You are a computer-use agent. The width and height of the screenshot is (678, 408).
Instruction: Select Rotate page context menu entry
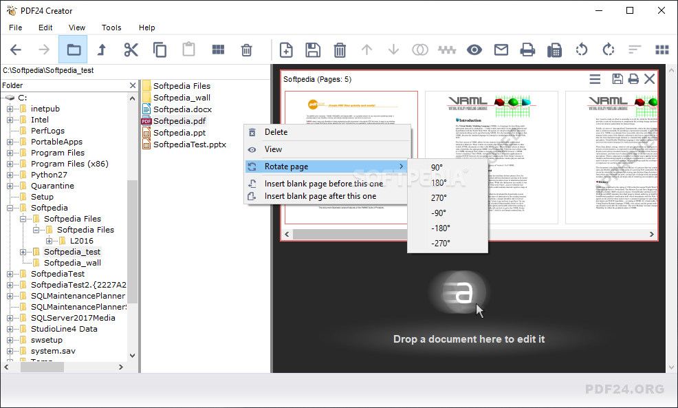click(x=327, y=167)
